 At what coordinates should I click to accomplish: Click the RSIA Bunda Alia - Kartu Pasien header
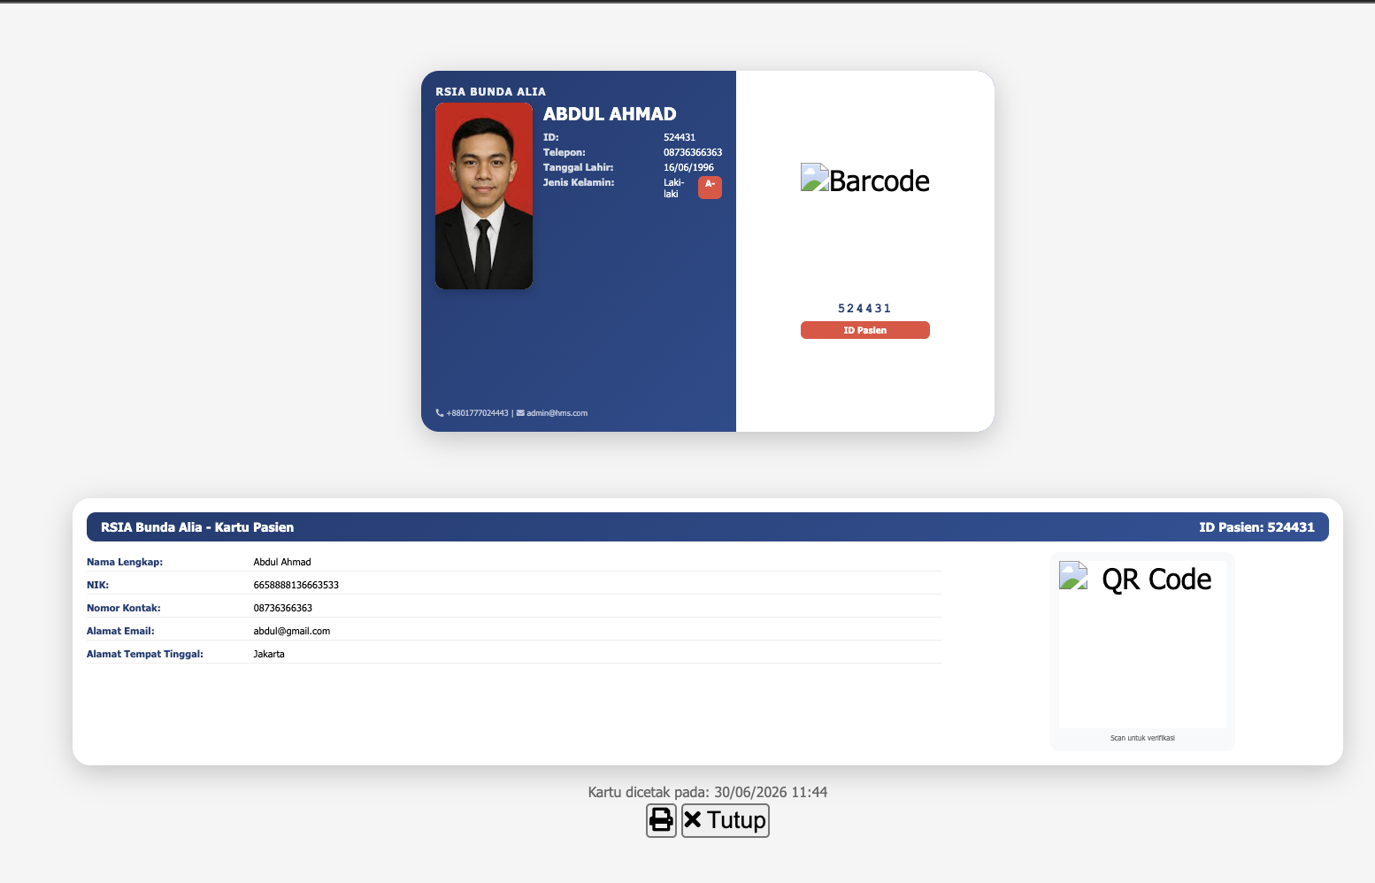197,527
